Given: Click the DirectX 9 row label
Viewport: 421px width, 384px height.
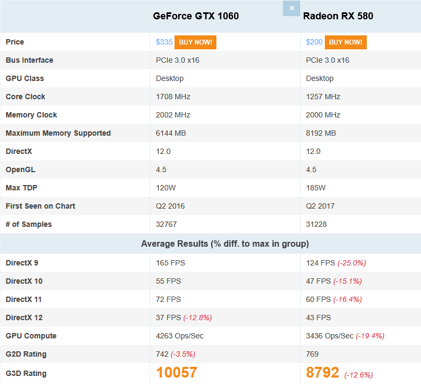Looking at the screenshot, I should tap(21, 263).
